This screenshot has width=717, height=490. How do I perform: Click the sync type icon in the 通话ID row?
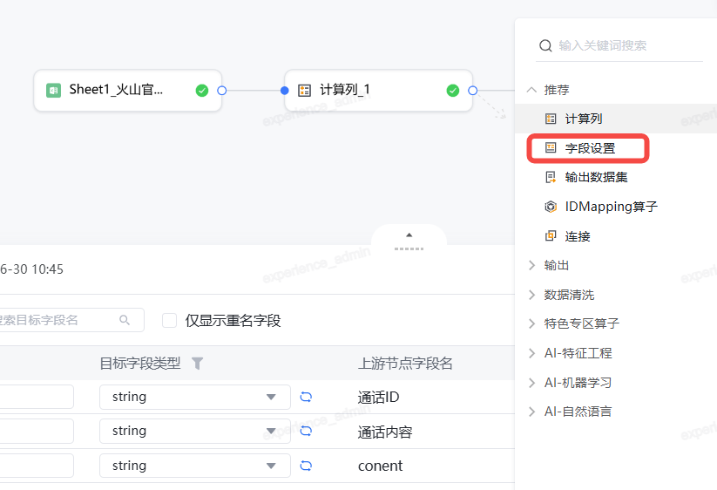coord(306,397)
